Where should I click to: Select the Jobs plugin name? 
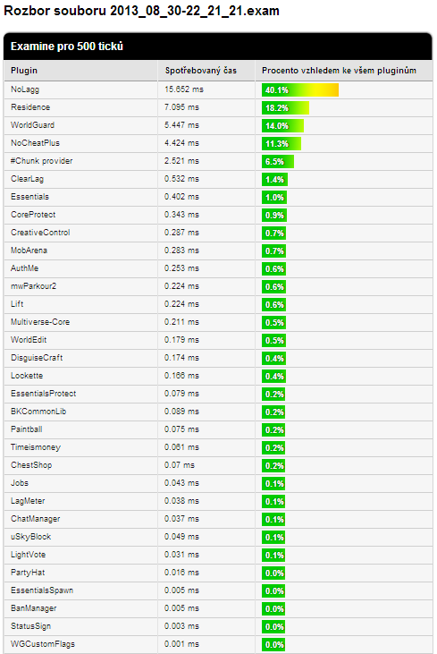click(x=20, y=483)
